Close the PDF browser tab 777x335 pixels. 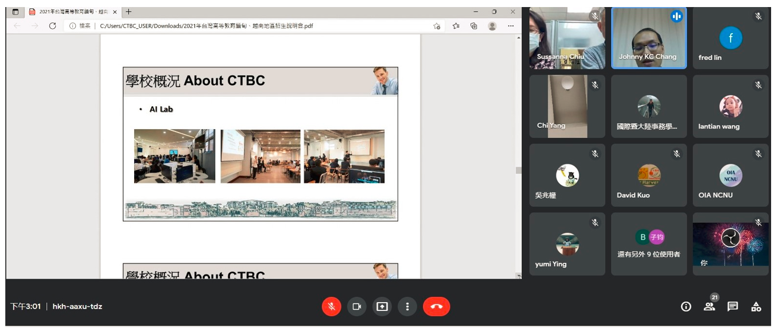click(x=115, y=12)
